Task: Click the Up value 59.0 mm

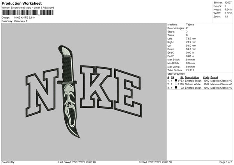Action: pos(191,46)
